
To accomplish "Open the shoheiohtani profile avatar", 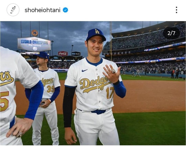I will tap(13, 10).
